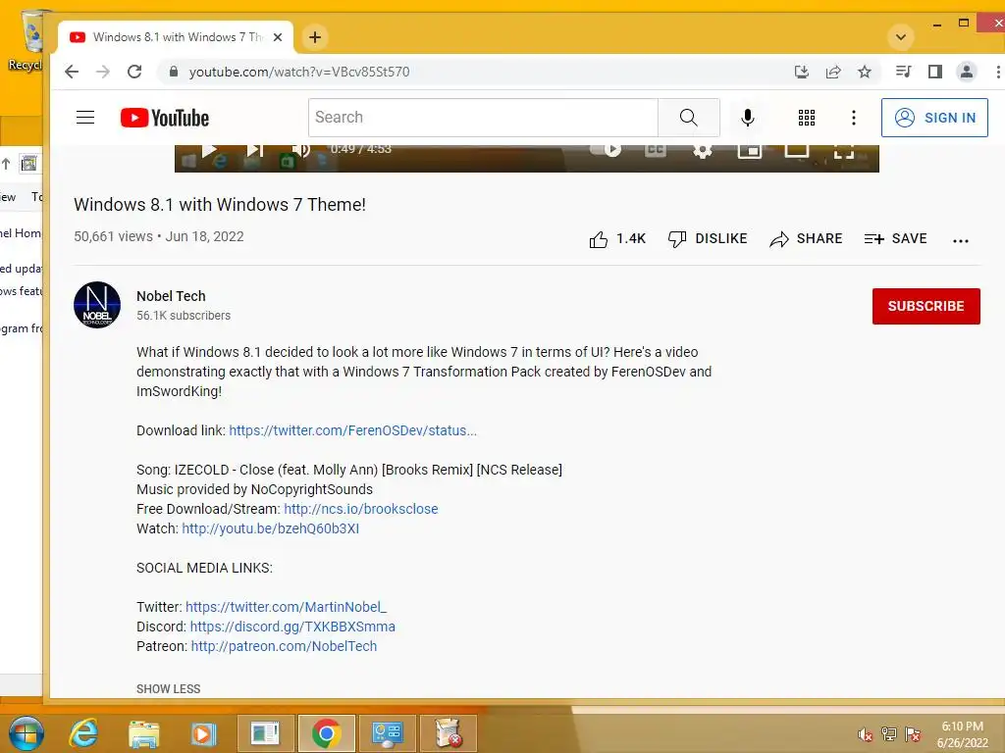Go back with the browser back arrow

[x=72, y=72]
